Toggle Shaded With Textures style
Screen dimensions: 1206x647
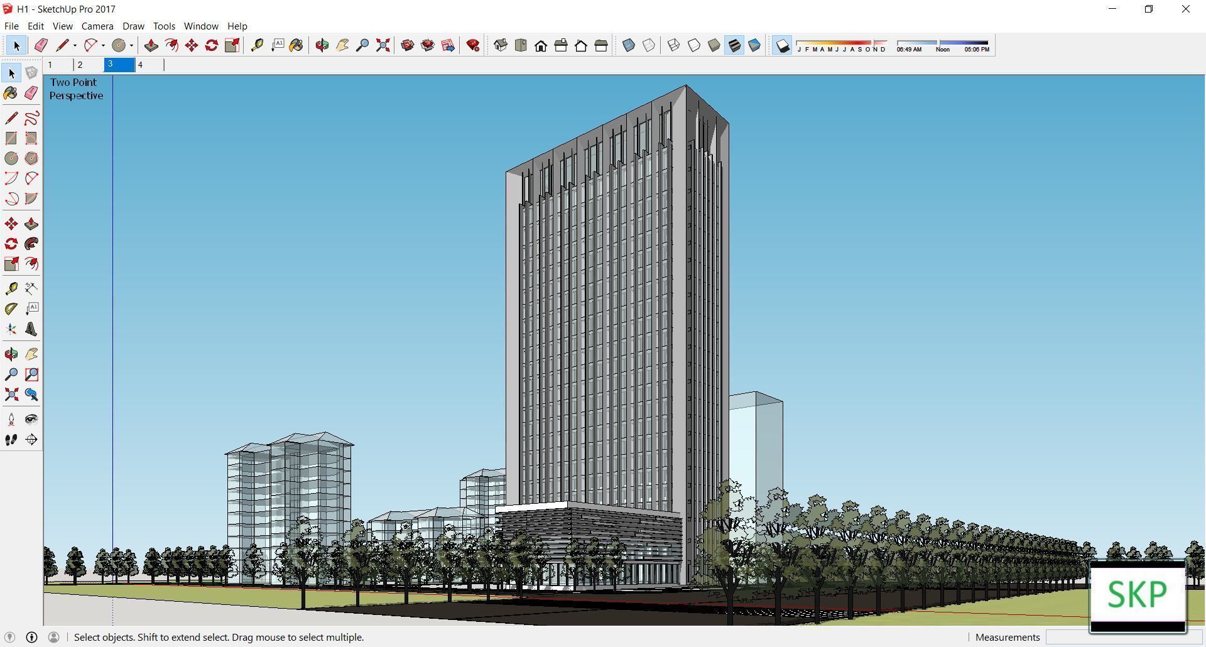[x=734, y=45]
